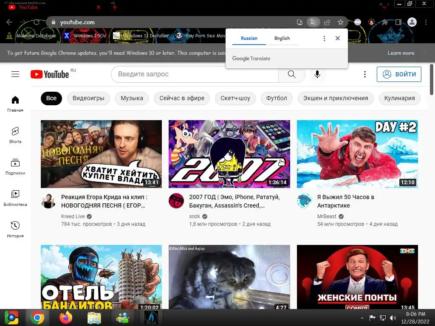Open the YouTube hamburger guide menu

[15, 74]
